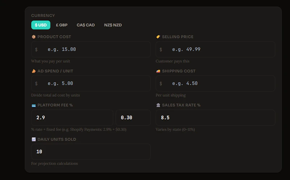Click the Shopify Payments fee hint text
Viewport: 290px width, 180px height.
(79, 129)
